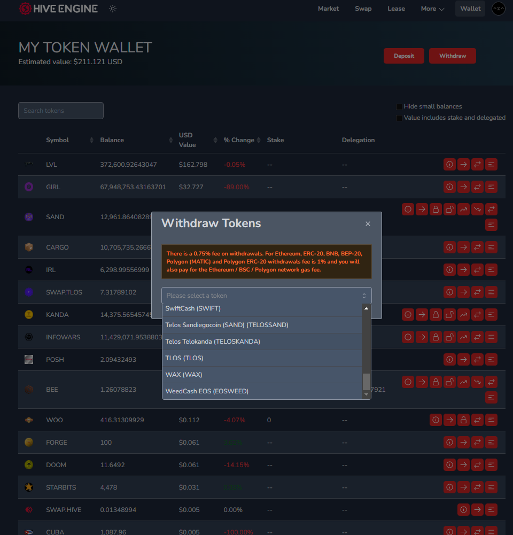Viewport: 513px width, 535px height.
Task: Toggle Value includes stake and delegated
Action: click(399, 118)
